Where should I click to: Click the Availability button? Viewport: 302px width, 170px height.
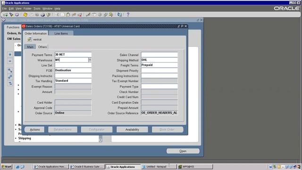point(132,129)
